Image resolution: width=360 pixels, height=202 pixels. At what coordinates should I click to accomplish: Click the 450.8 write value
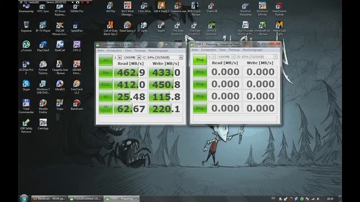coord(166,85)
